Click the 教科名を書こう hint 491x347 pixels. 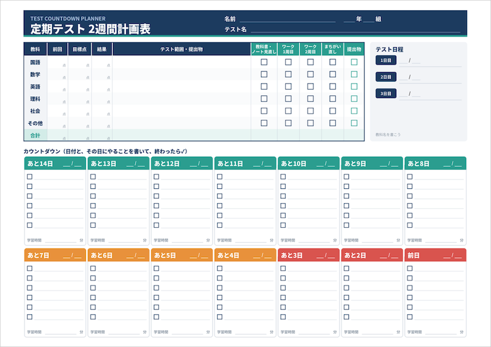(x=388, y=134)
